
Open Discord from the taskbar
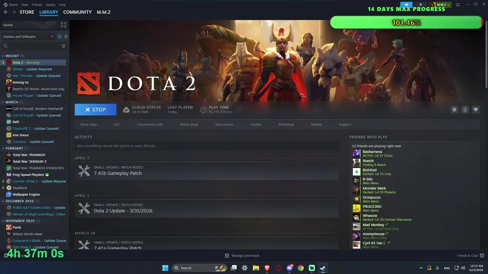point(289,268)
